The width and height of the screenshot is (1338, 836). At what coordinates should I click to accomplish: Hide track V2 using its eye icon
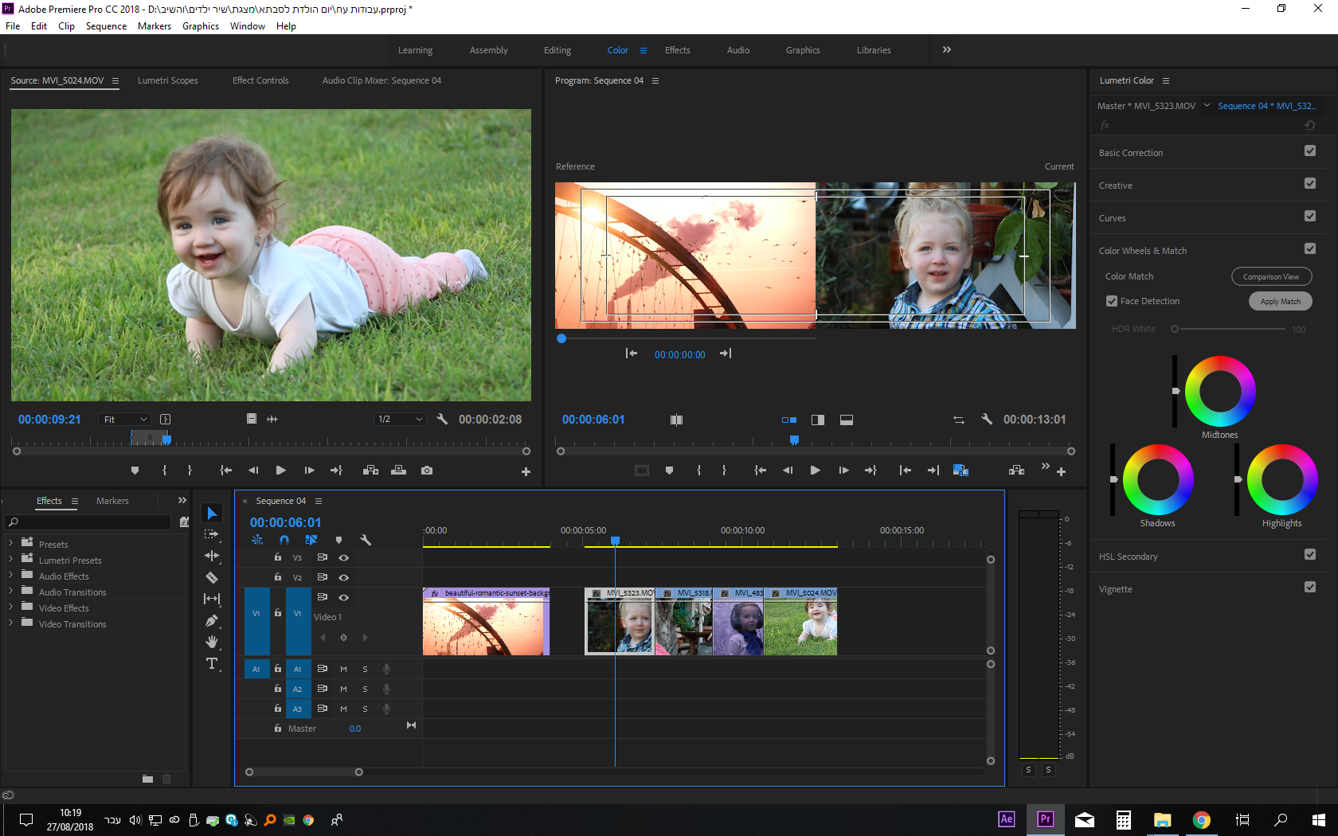(344, 577)
